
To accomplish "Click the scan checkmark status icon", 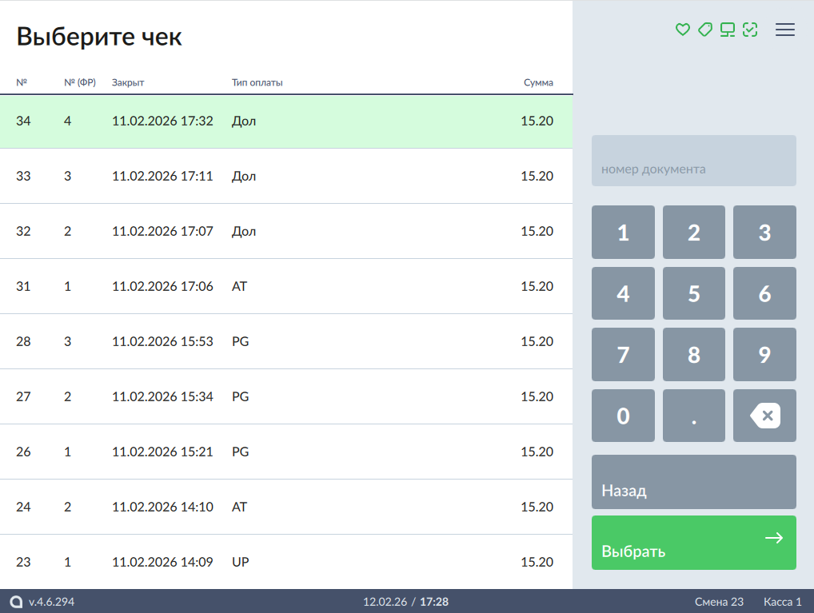I will click(x=749, y=30).
